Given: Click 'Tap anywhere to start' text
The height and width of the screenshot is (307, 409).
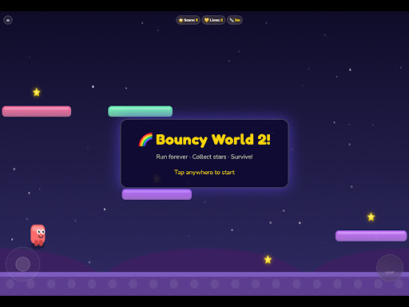Looking at the screenshot, I should (204, 172).
